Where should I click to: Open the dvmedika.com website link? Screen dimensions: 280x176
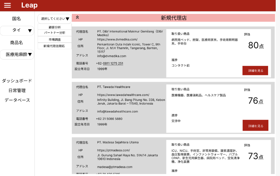pyautogui.click(x=117, y=39)
